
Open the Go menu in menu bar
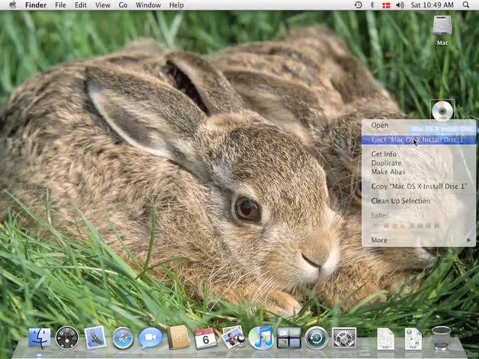click(123, 5)
